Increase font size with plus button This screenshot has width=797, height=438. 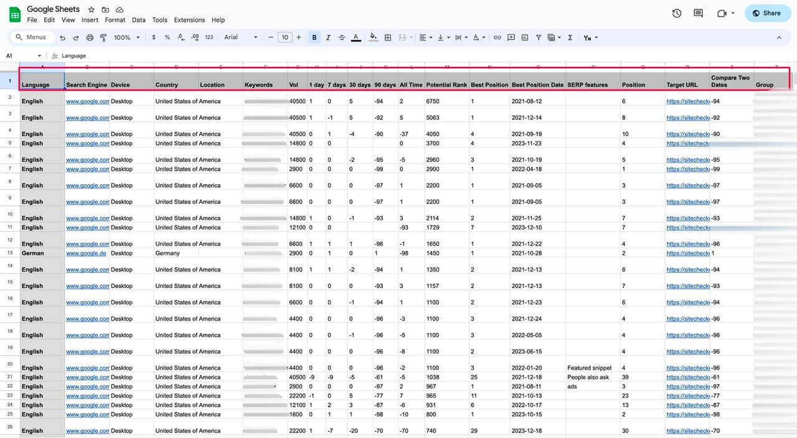point(299,37)
